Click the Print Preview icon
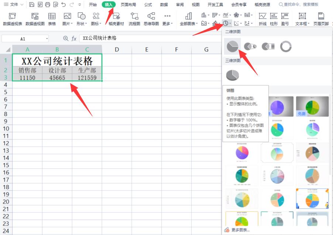The image size is (333, 235). [56, 4]
